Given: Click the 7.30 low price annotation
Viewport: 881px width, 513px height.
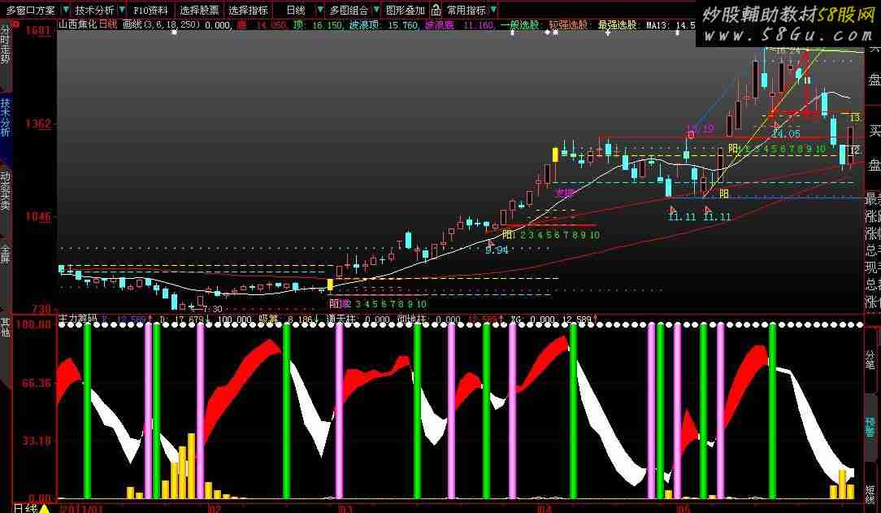Looking at the screenshot, I should coord(212,309).
